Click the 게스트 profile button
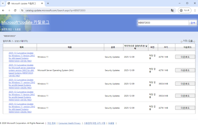 [184, 10]
